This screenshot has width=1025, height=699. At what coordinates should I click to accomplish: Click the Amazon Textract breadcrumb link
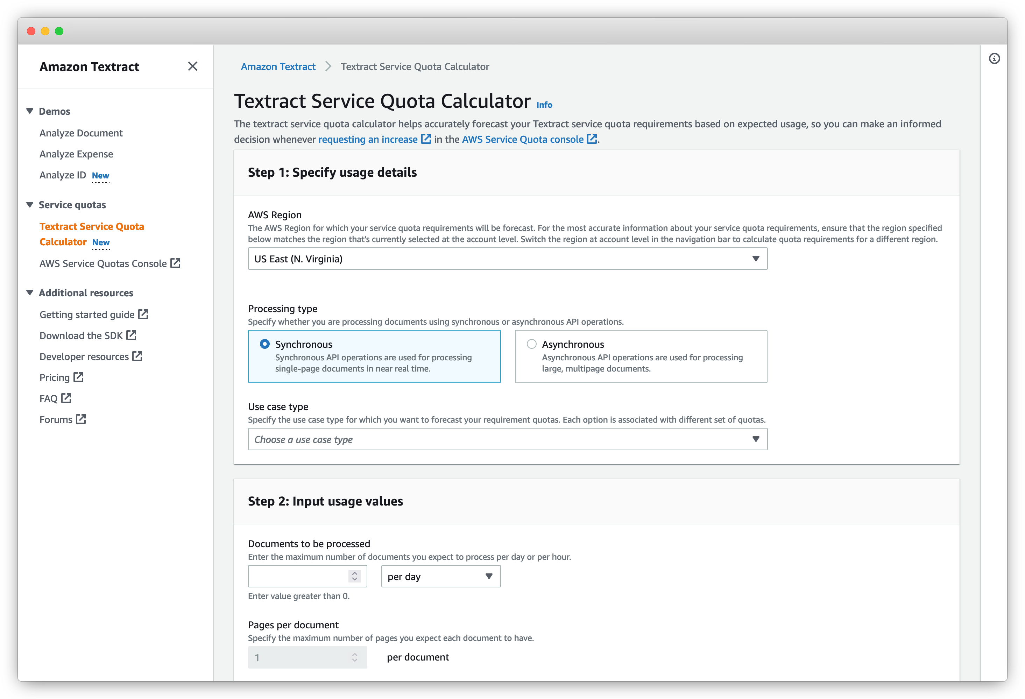point(278,66)
